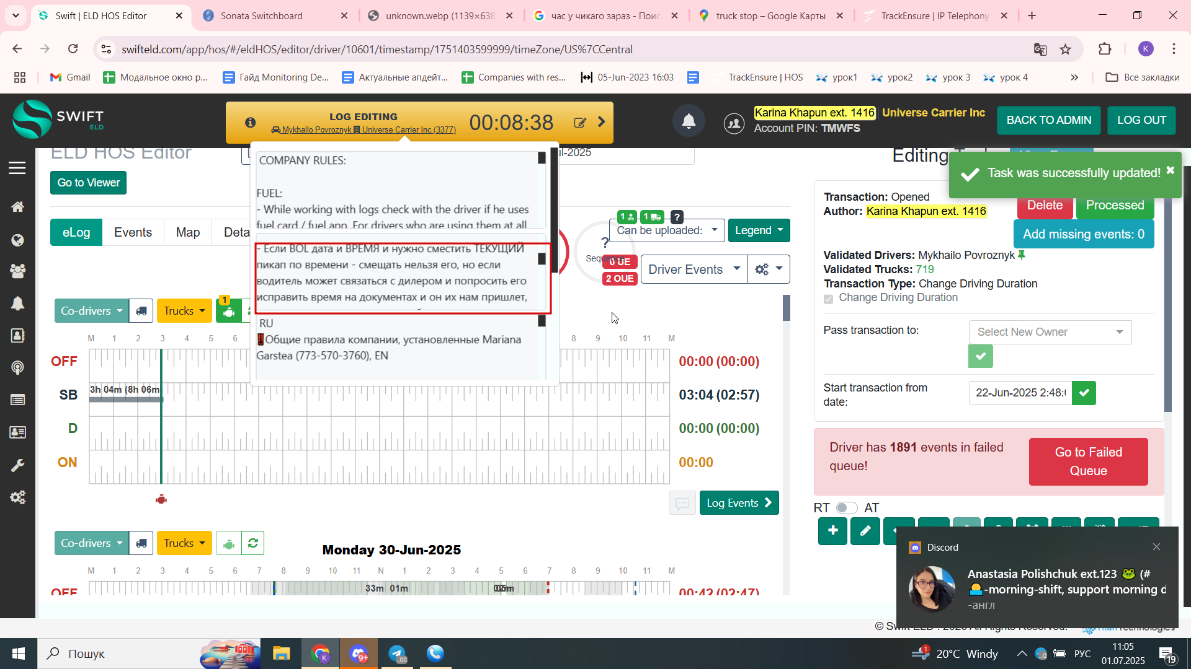
Task: Open the gears settings sidebar icon
Action: [17, 497]
